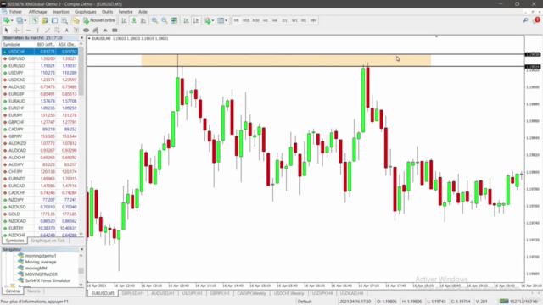Select the up-arrow marker tool
The height and width of the screenshot is (305, 543).
[105, 30]
